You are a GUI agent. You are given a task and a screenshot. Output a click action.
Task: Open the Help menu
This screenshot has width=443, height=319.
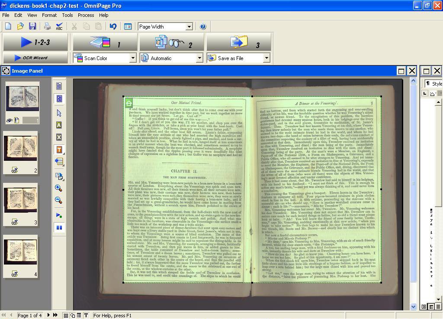[103, 15]
